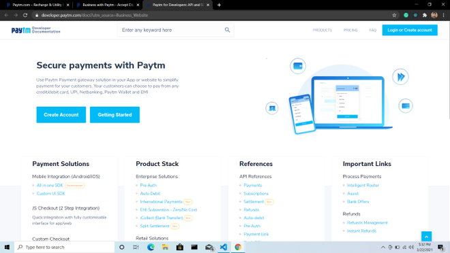
Task: Click wallet icon in hero illustration
Action: coord(298,66)
